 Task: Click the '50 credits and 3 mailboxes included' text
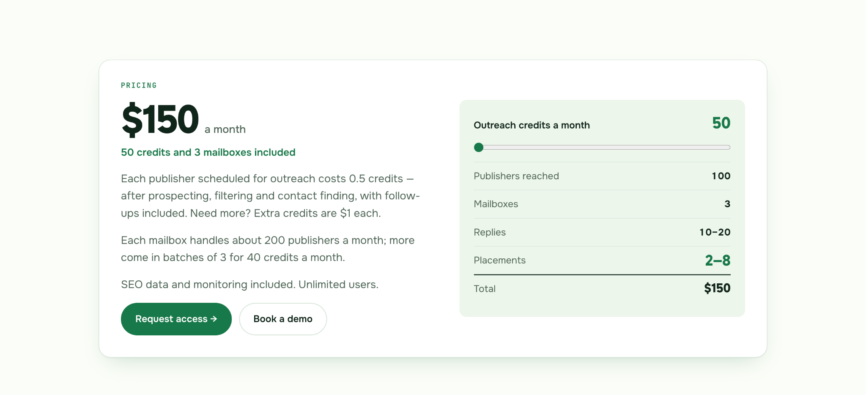pos(208,152)
